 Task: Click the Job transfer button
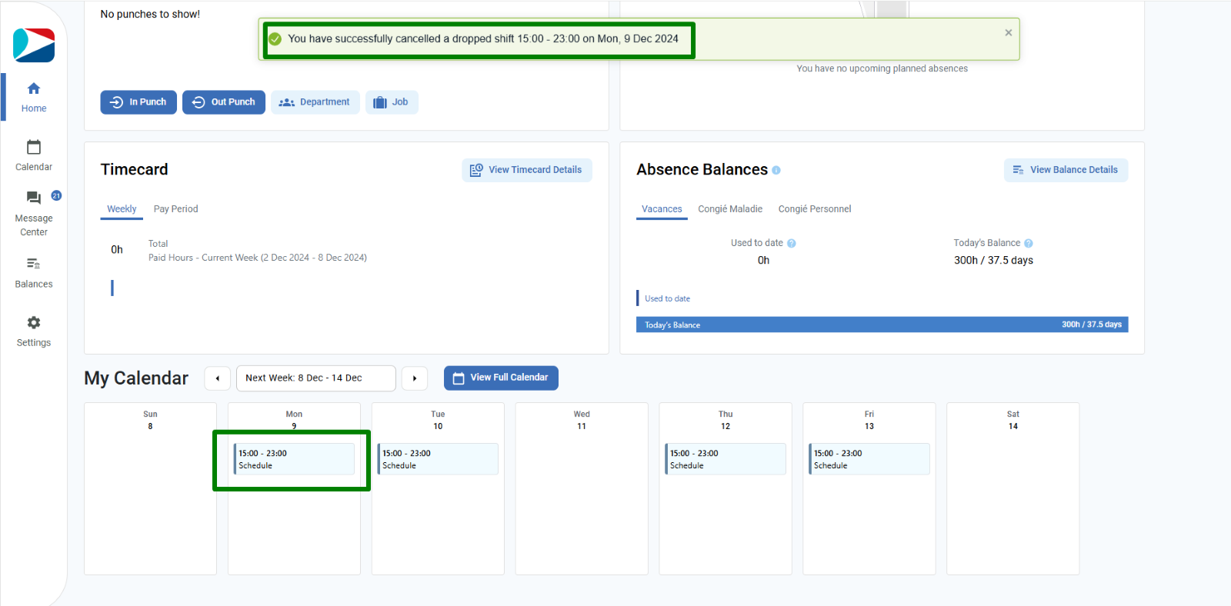tap(392, 102)
